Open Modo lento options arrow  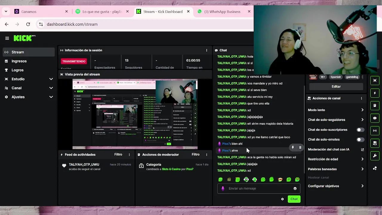362,110
